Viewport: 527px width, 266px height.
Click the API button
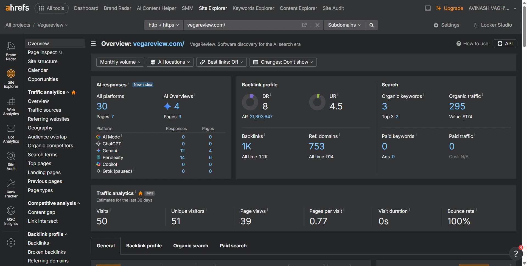point(505,44)
